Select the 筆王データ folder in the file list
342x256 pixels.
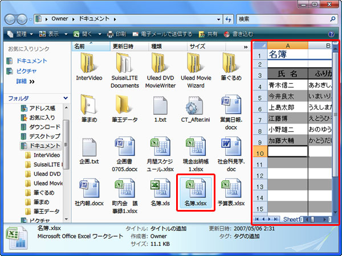[x=124, y=105]
